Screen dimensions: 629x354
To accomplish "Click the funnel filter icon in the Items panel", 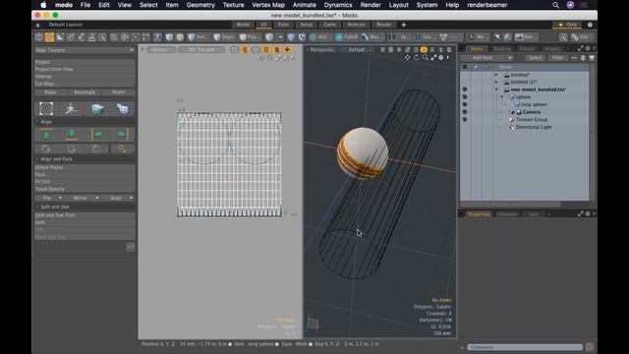I will coord(592,58).
